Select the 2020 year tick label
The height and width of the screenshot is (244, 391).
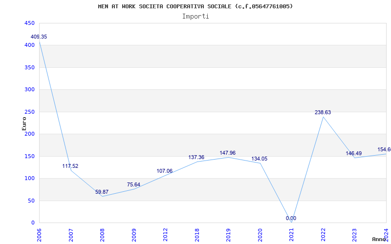pos(260,235)
